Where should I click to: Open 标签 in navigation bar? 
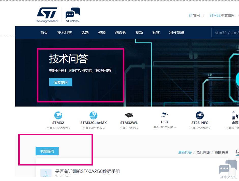[156, 33]
